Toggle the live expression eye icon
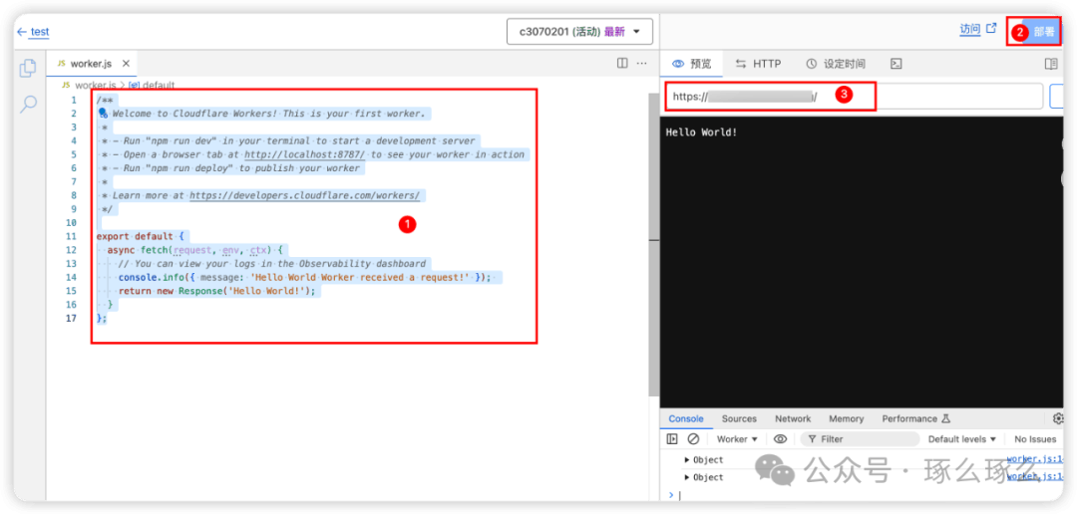The image size is (1077, 514). [x=780, y=439]
